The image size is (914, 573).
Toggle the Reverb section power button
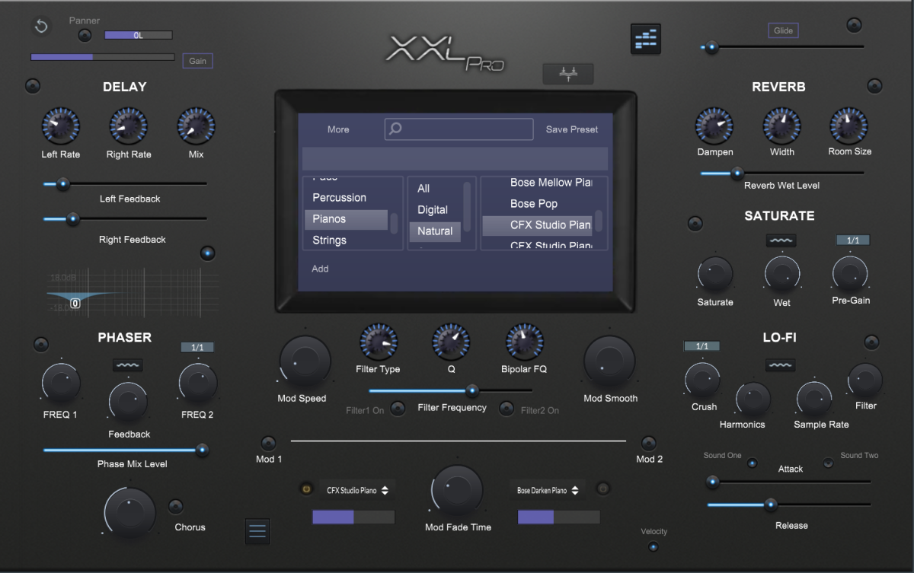pos(874,86)
